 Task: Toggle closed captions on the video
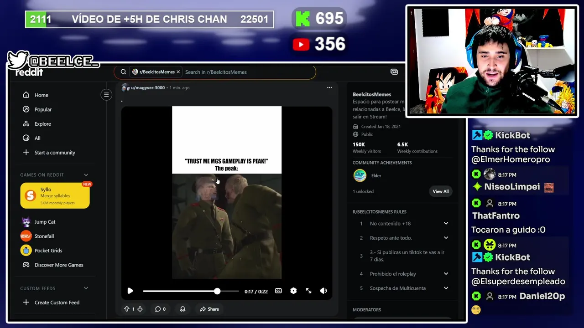(x=278, y=291)
